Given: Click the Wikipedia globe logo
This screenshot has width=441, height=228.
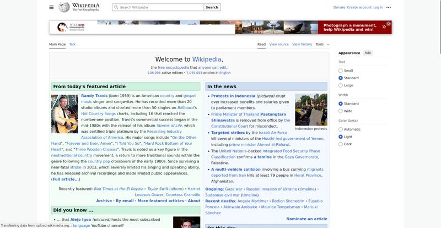Looking at the screenshot, I should [64, 7].
